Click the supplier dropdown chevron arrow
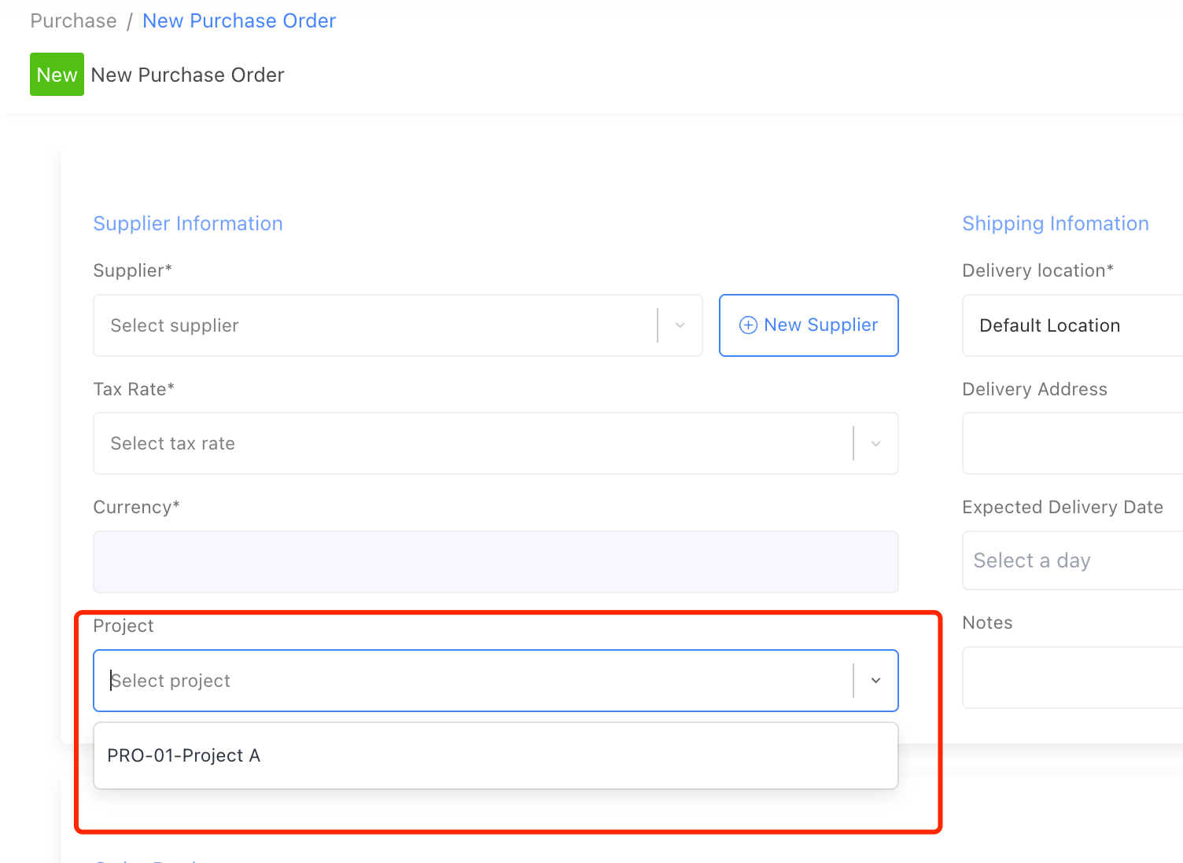The width and height of the screenshot is (1183, 863). tap(680, 325)
